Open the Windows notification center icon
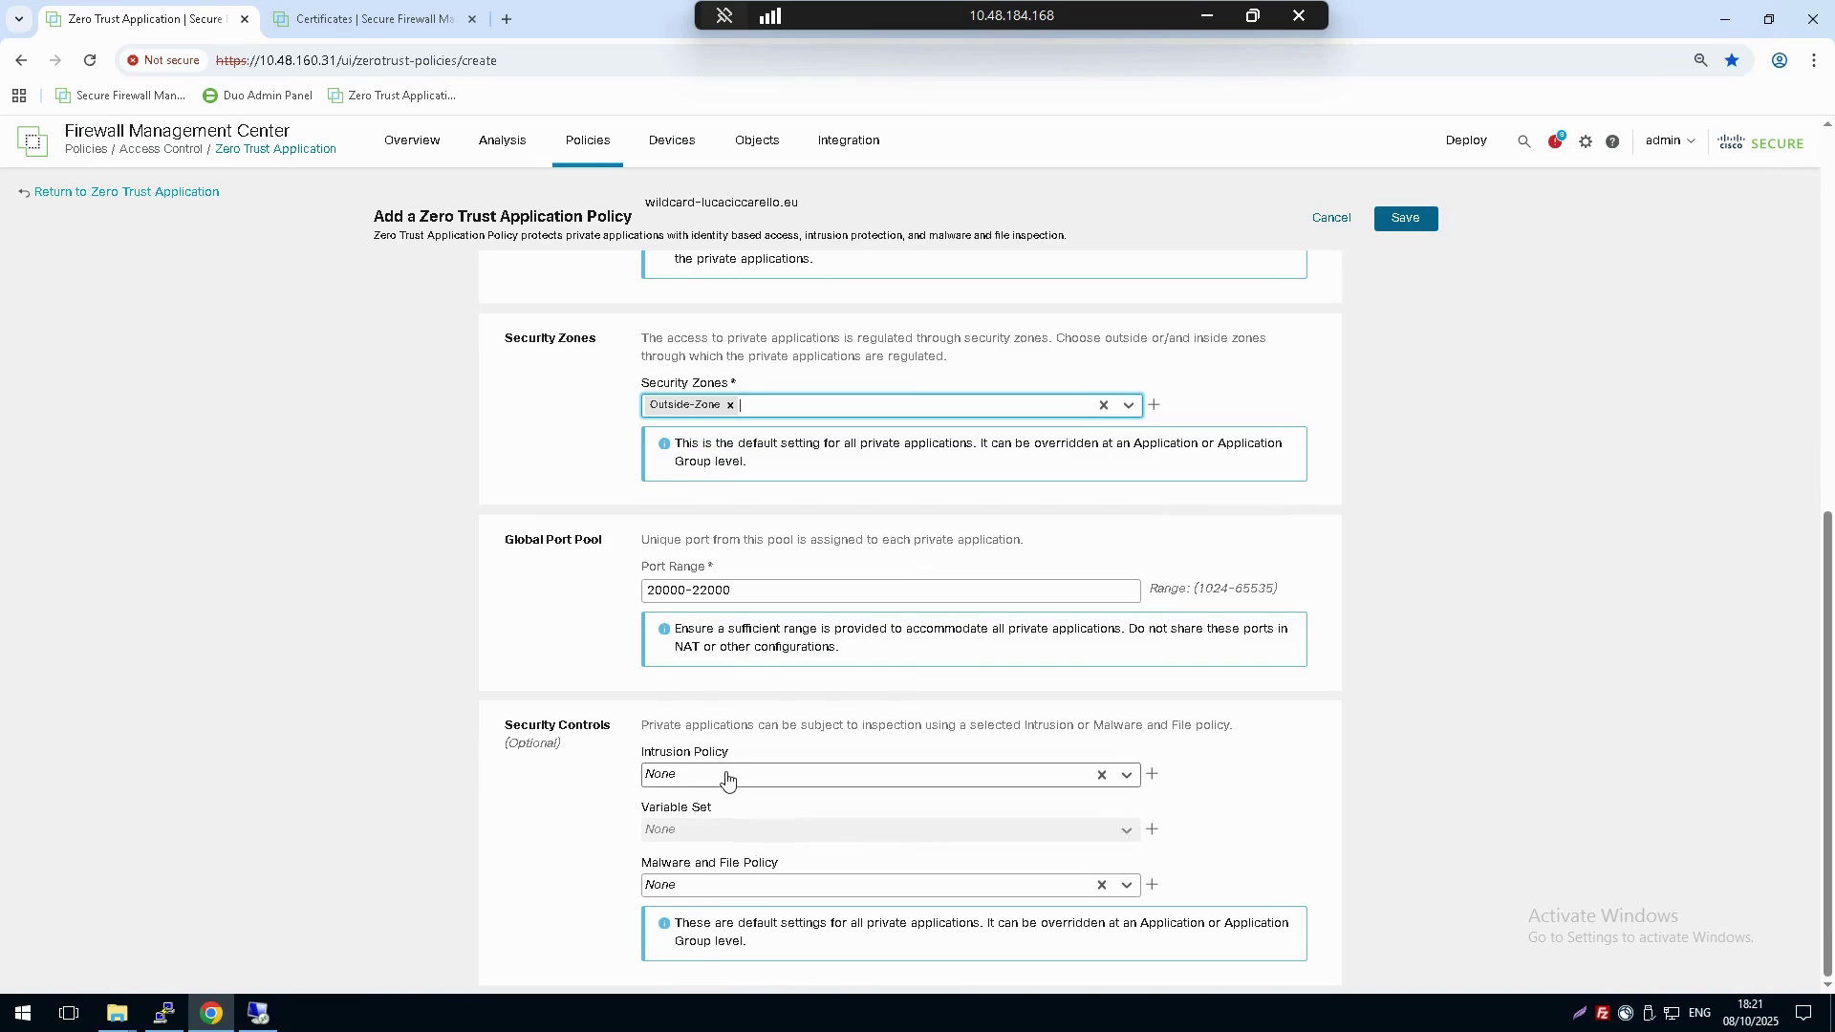 [x=1803, y=1013]
